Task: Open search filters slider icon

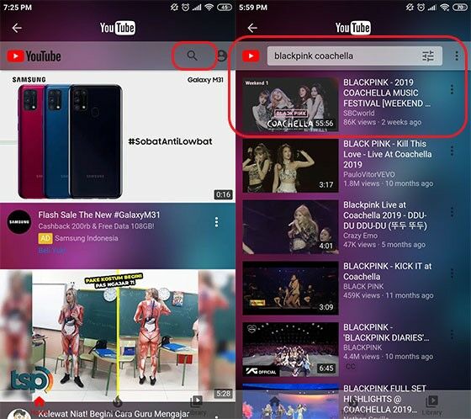Action: click(428, 56)
